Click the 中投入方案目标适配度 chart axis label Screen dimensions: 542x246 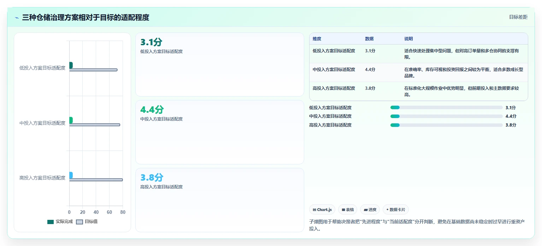pos(42,123)
